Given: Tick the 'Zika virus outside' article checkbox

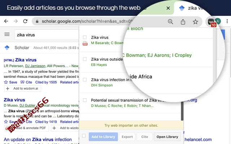Looking at the screenshot, I should pyautogui.click(x=85, y=59).
